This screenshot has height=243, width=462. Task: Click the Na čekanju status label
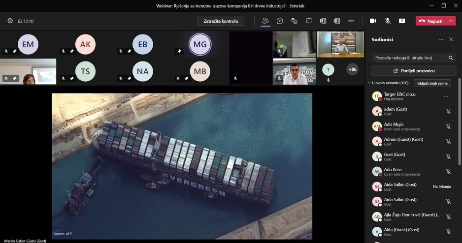point(442,186)
